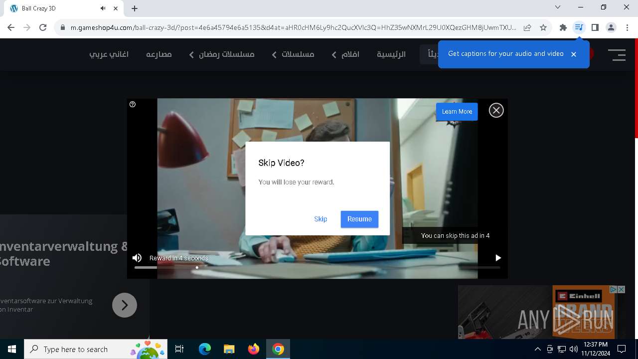Expand the مسلسلات submenu chevron
Image resolution: width=638 pixels, height=359 pixels.
[274, 55]
